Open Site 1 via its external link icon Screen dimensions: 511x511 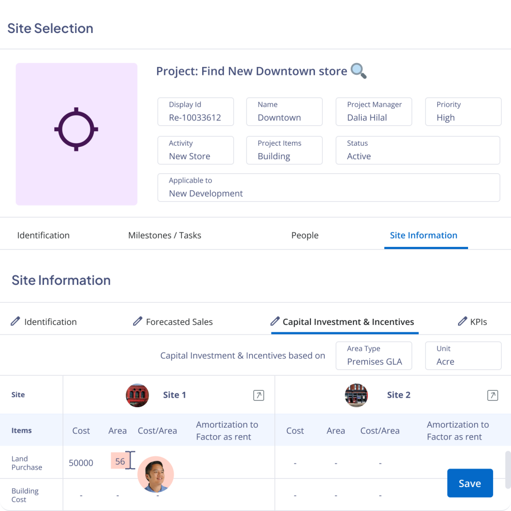[258, 395]
